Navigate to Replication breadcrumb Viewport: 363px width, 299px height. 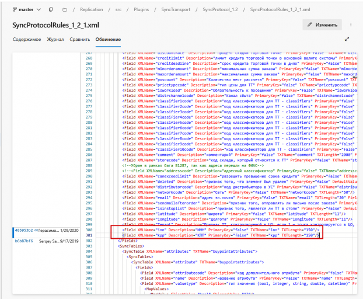(92, 9)
